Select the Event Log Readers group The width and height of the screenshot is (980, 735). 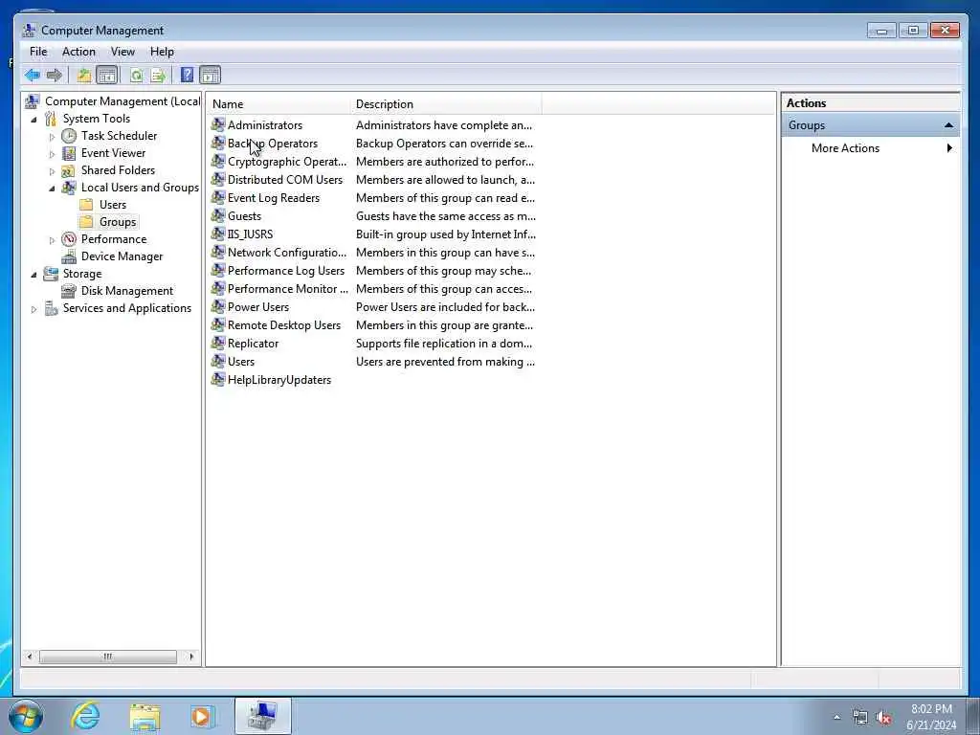point(273,197)
